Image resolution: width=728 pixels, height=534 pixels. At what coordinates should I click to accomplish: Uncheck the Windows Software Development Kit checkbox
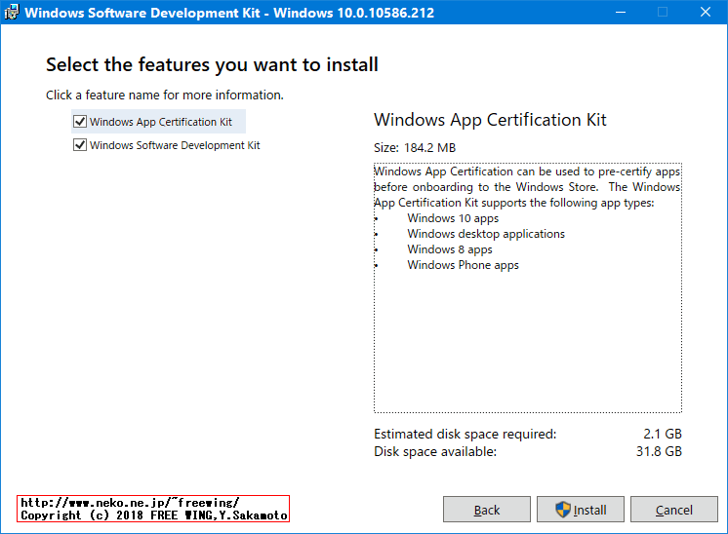(x=80, y=145)
